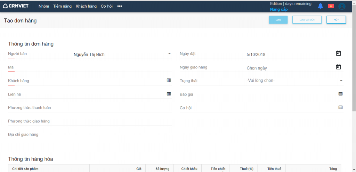Open lookup grid icon for Báo giá
The height and width of the screenshot is (172, 356).
point(340,94)
